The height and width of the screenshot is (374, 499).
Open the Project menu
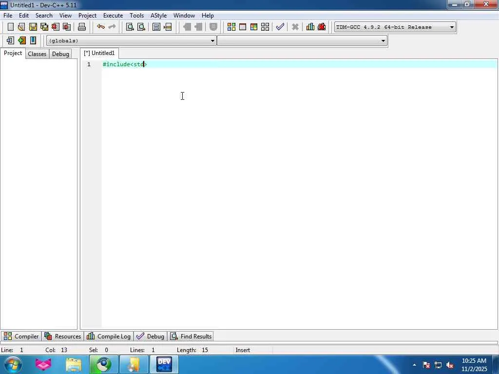[88, 16]
